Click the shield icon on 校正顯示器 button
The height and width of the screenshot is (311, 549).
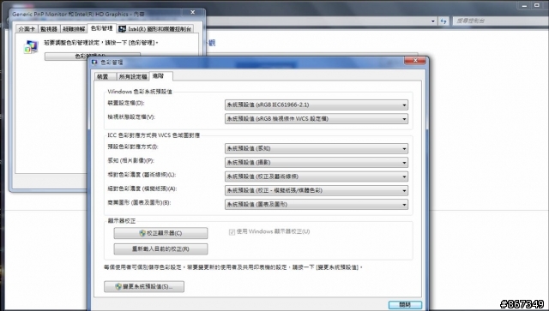pyautogui.click(x=142, y=233)
